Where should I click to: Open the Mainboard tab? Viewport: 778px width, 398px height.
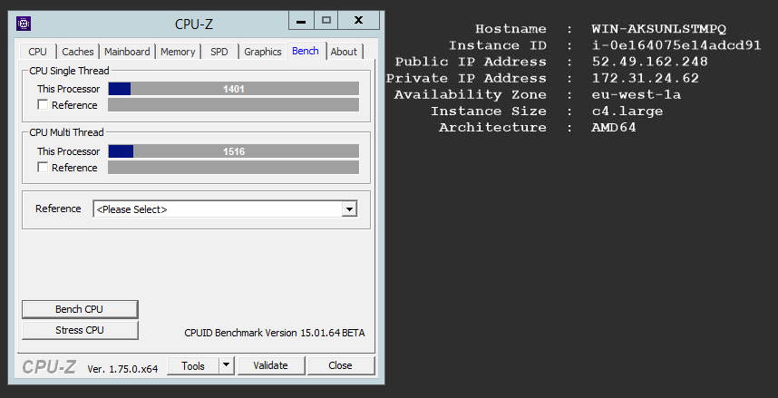[x=127, y=52]
